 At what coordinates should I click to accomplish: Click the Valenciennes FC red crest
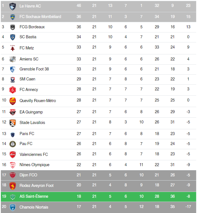tap(13, 154)
